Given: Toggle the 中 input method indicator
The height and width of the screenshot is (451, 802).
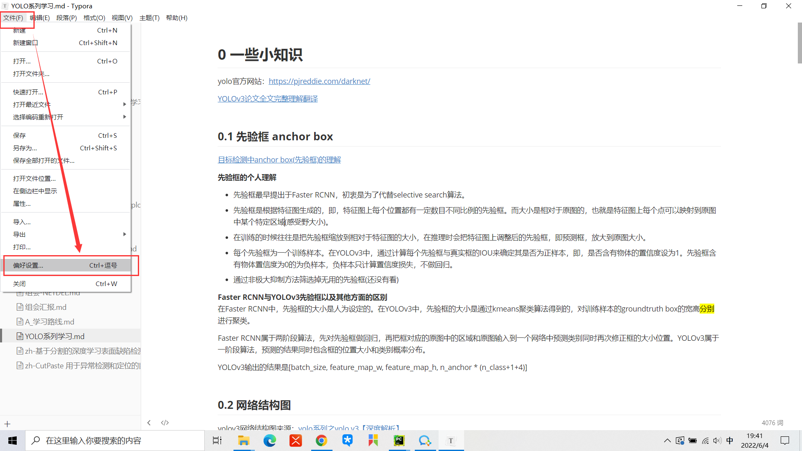Looking at the screenshot, I should [x=730, y=441].
